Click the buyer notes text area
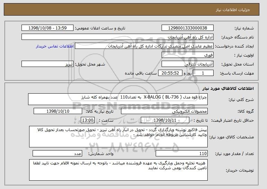The height and width of the screenshot is (189, 267). coord(118,170)
